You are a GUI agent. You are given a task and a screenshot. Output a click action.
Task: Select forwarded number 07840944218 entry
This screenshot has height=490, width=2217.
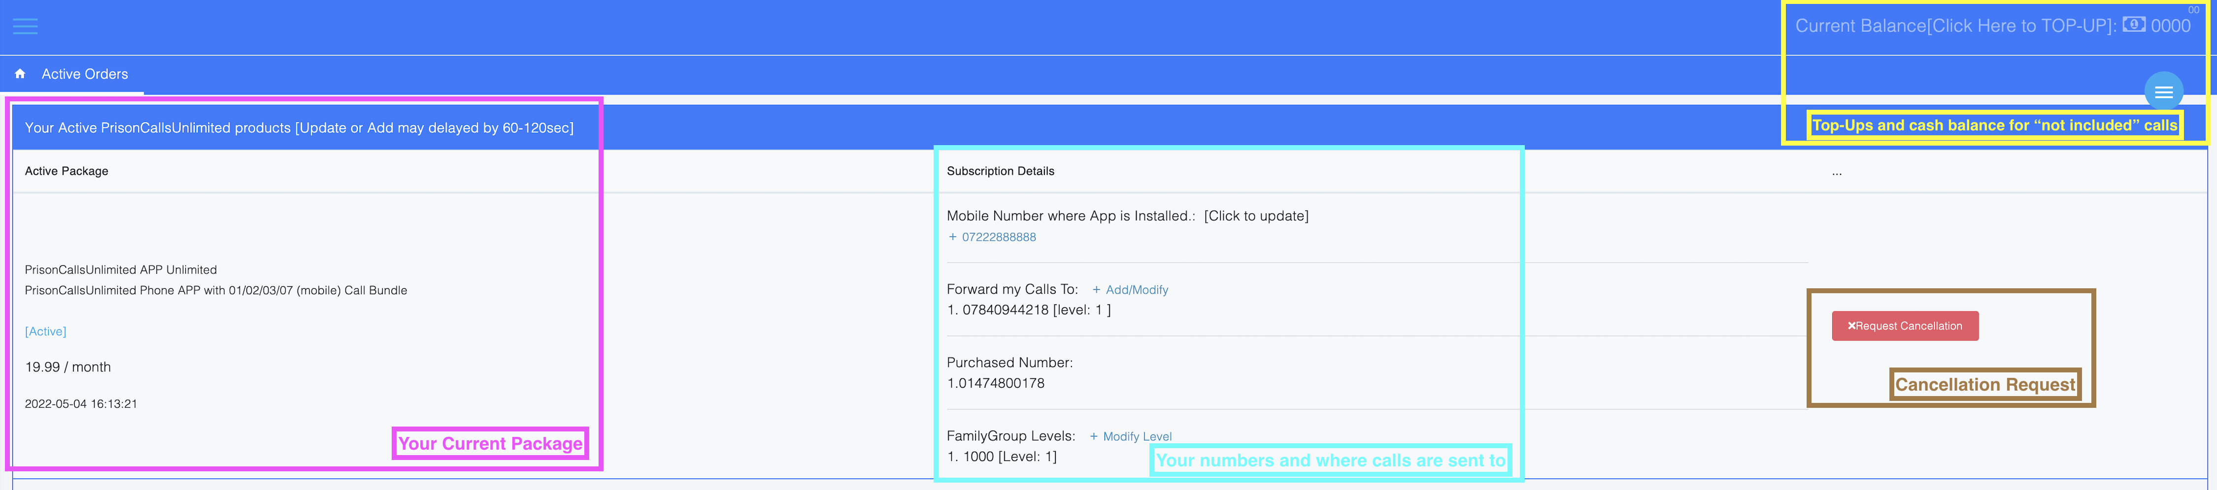pos(1029,310)
